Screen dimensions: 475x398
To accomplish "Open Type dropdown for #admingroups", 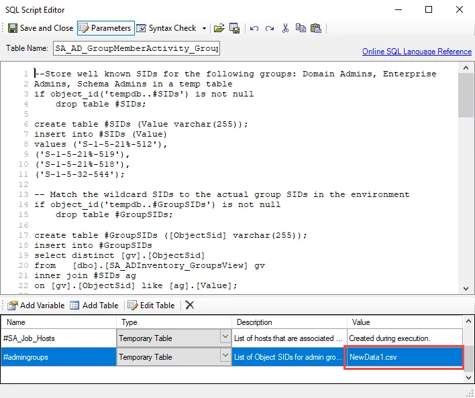I will [x=225, y=355].
